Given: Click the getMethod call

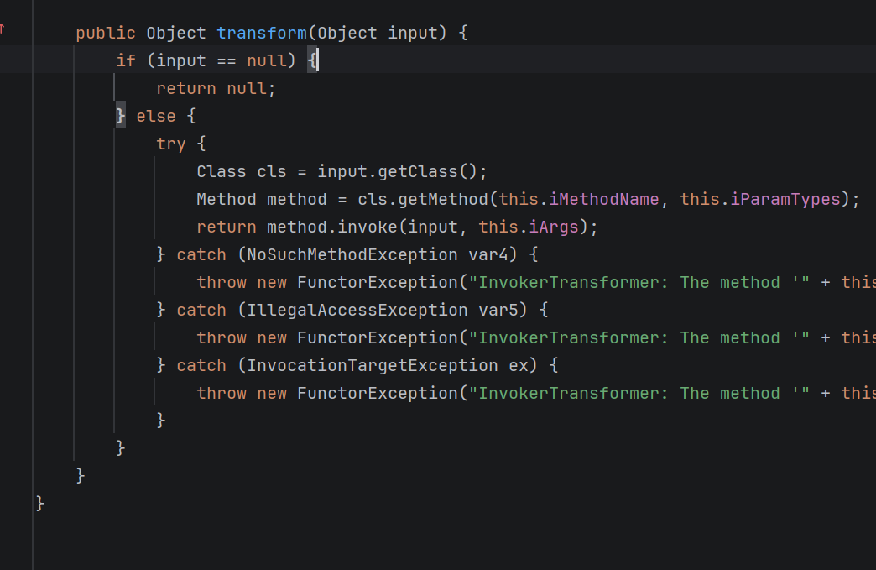Looking at the screenshot, I should tap(443, 200).
